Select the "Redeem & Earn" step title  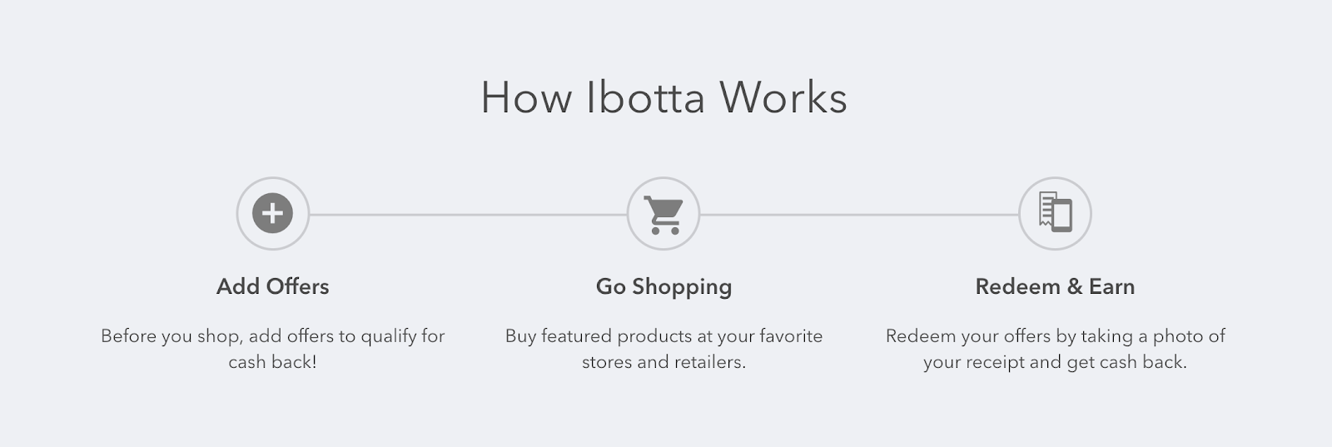tap(1055, 286)
